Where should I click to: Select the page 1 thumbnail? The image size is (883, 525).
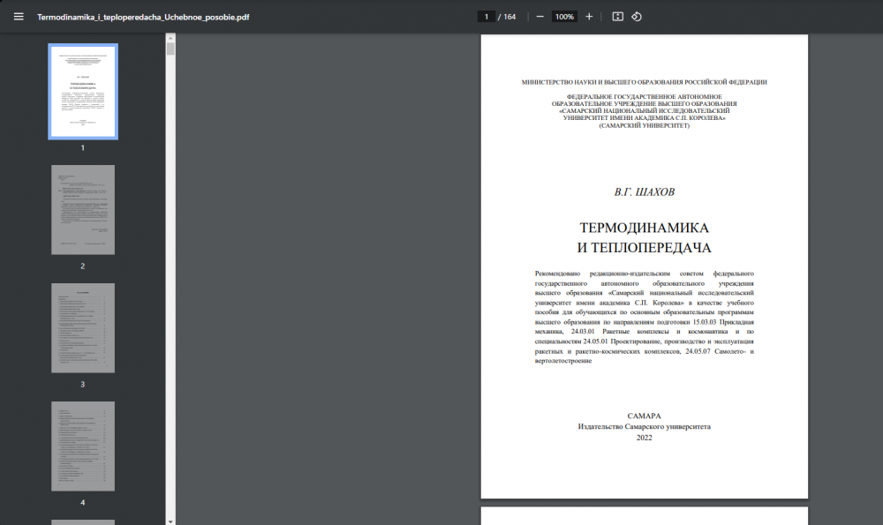click(82, 92)
